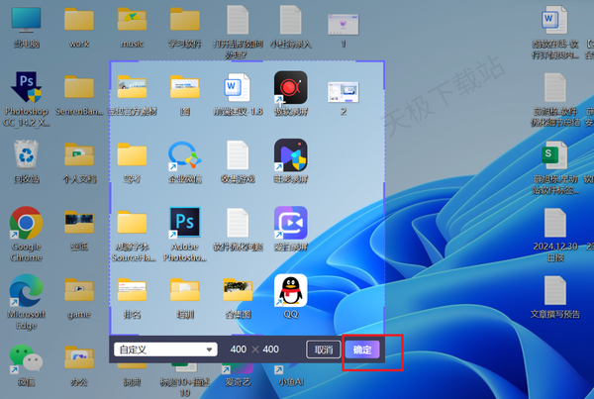Open the 排名 folder
Viewport: 594px width, 399px height.
coord(133,290)
